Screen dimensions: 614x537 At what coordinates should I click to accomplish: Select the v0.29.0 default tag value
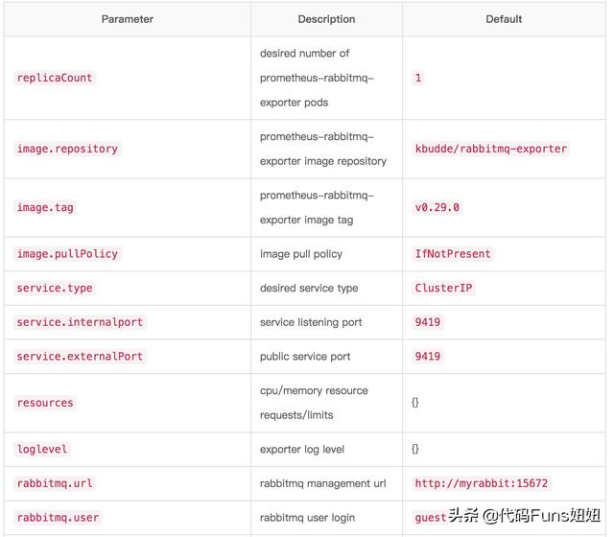point(437,207)
